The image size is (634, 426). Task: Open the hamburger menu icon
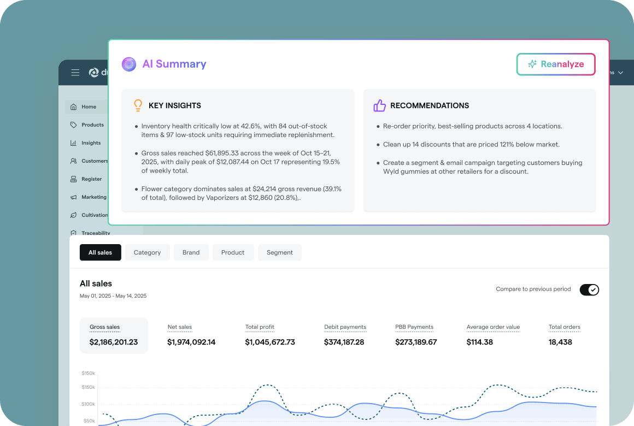click(x=75, y=72)
